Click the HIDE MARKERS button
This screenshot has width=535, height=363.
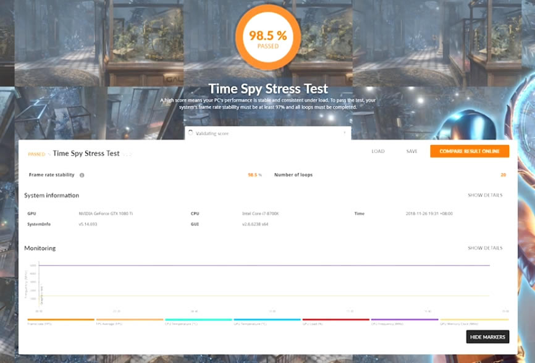pyautogui.click(x=487, y=336)
